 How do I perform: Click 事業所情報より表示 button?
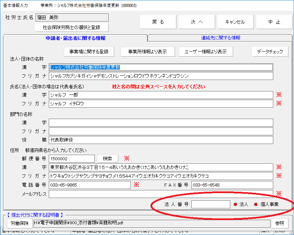click(x=147, y=52)
